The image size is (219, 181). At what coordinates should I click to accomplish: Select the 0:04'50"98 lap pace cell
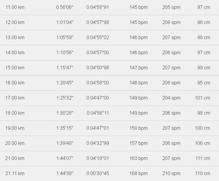pos(98,68)
